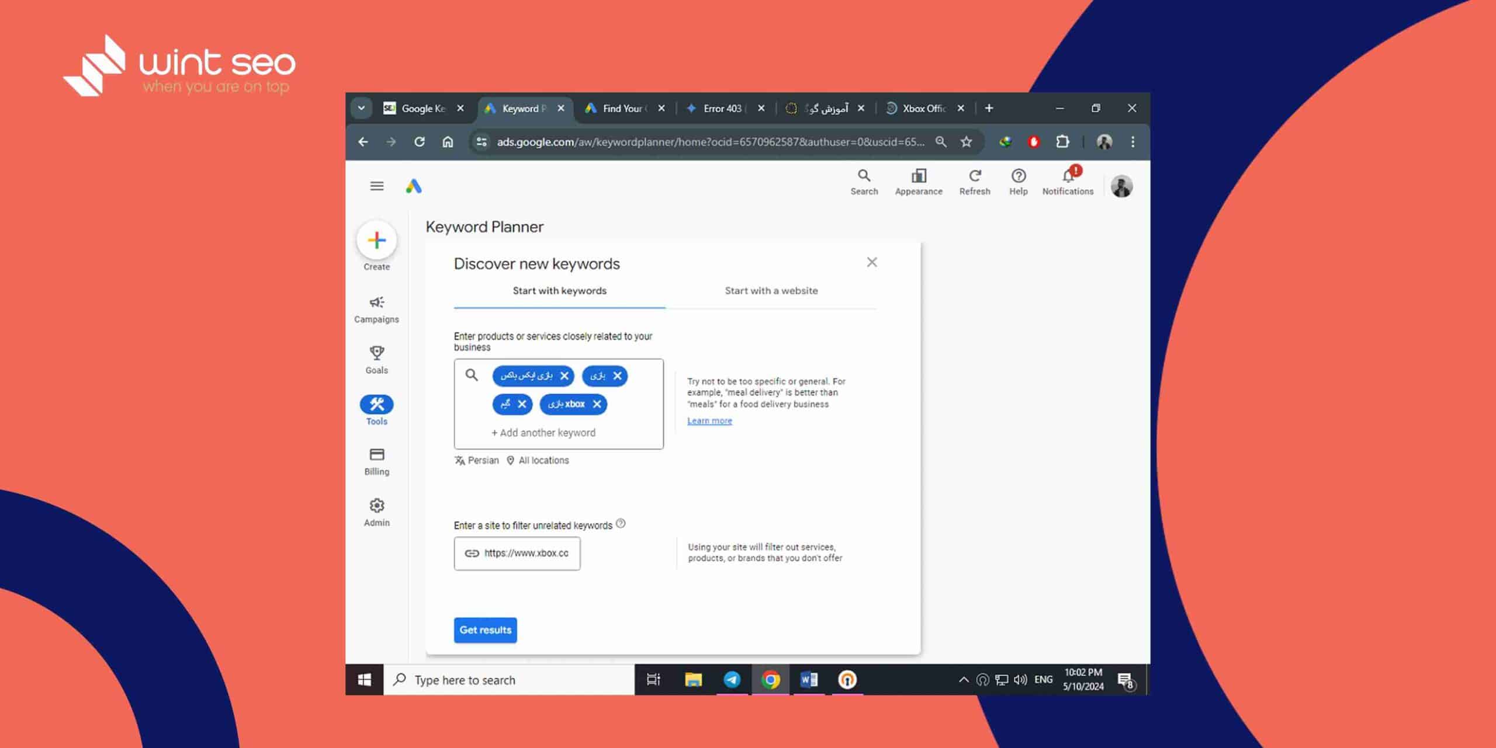Open File Explorer from the taskbar

pos(693,680)
